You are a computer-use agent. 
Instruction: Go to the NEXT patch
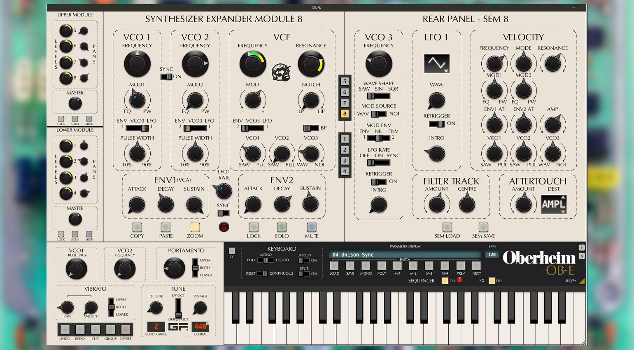coord(476,266)
